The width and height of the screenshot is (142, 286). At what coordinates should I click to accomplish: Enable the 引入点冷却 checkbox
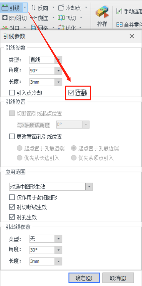(x=12, y=93)
